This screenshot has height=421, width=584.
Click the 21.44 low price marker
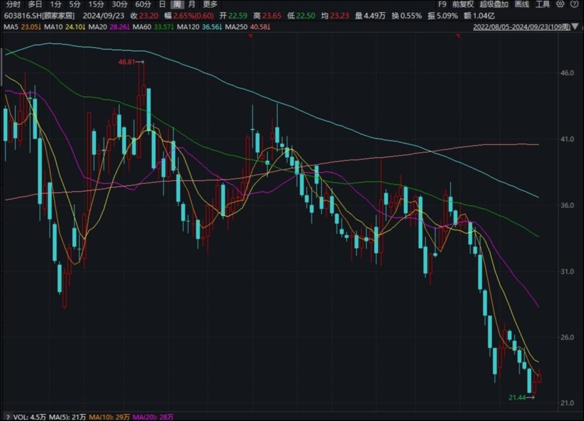tap(517, 397)
